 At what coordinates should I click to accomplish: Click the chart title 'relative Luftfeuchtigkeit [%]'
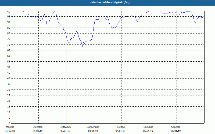(110, 2)
